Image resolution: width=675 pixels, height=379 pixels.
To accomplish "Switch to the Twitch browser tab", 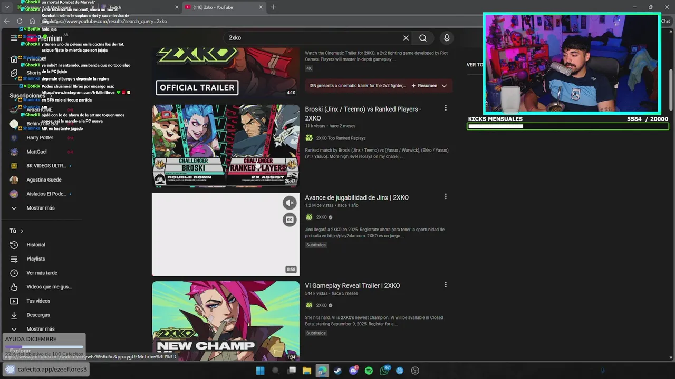I will [139, 7].
